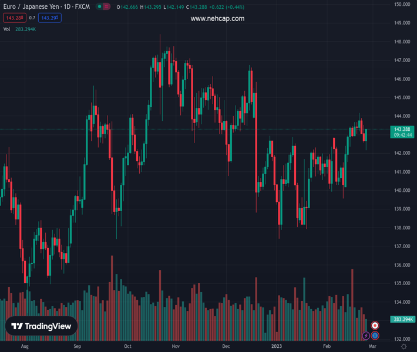The height and width of the screenshot is (352, 417).
Task: Click the www.nehcap.com watermark text
Action: 217,19
